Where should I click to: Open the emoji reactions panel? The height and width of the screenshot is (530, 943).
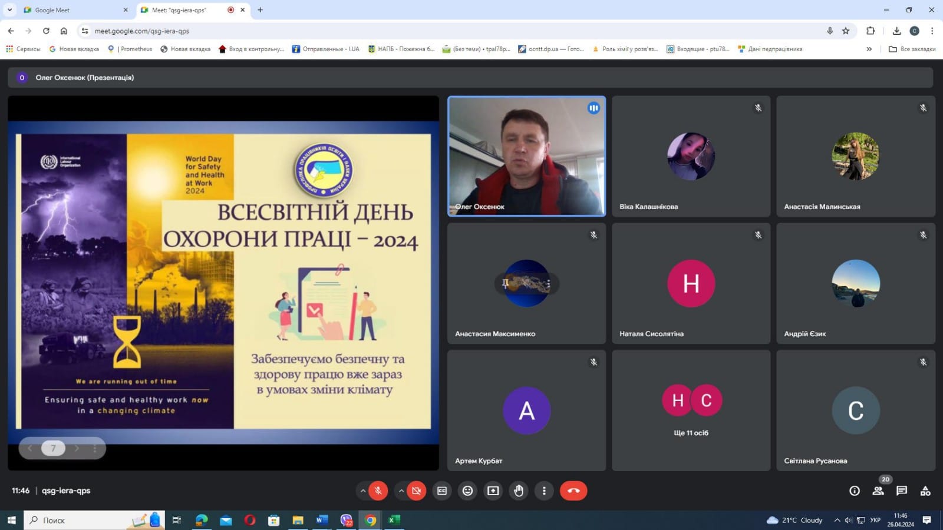[467, 491]
